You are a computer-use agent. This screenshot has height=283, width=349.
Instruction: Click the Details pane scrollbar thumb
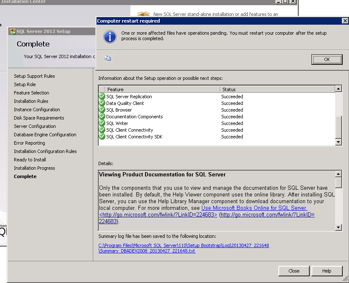pyautogui.click(x=338, y=183)
